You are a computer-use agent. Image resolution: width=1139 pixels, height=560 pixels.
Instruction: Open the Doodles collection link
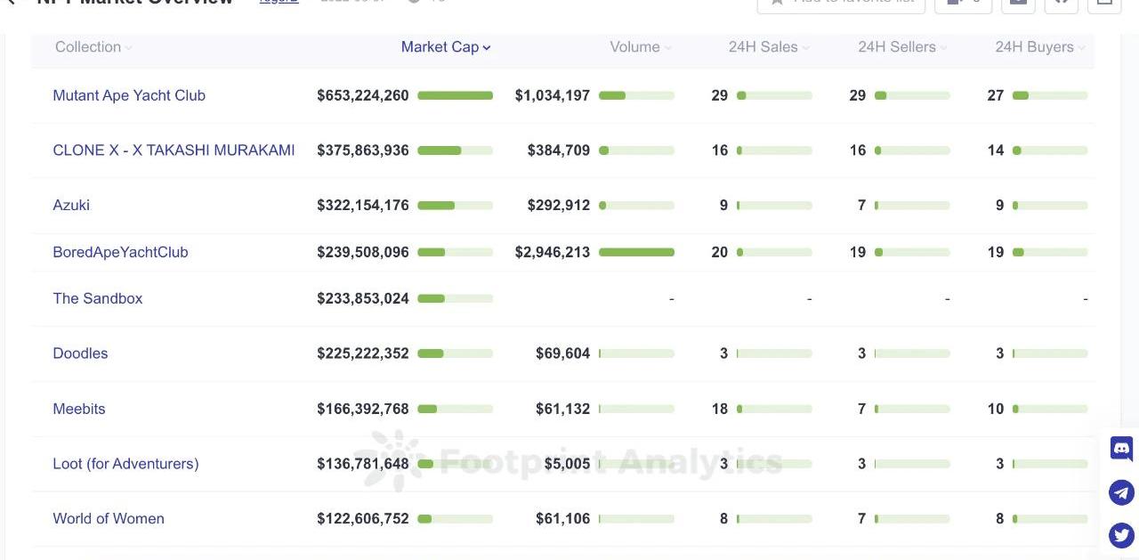80,353
